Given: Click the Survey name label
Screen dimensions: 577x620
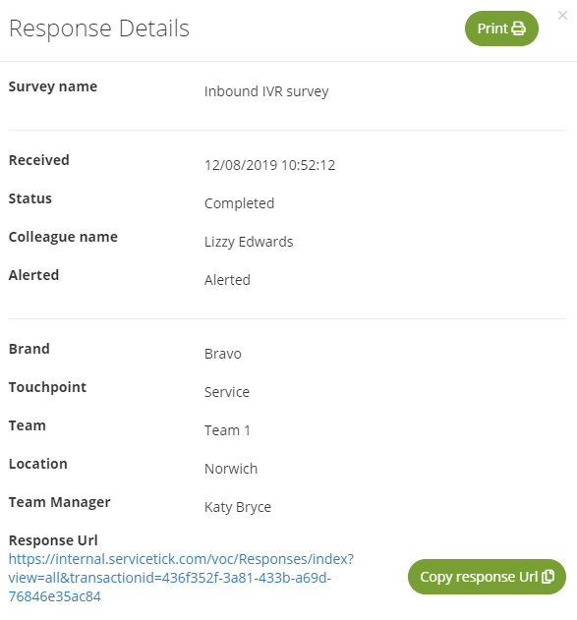Looking at the screenshot, I should click(x=53, y=86).
